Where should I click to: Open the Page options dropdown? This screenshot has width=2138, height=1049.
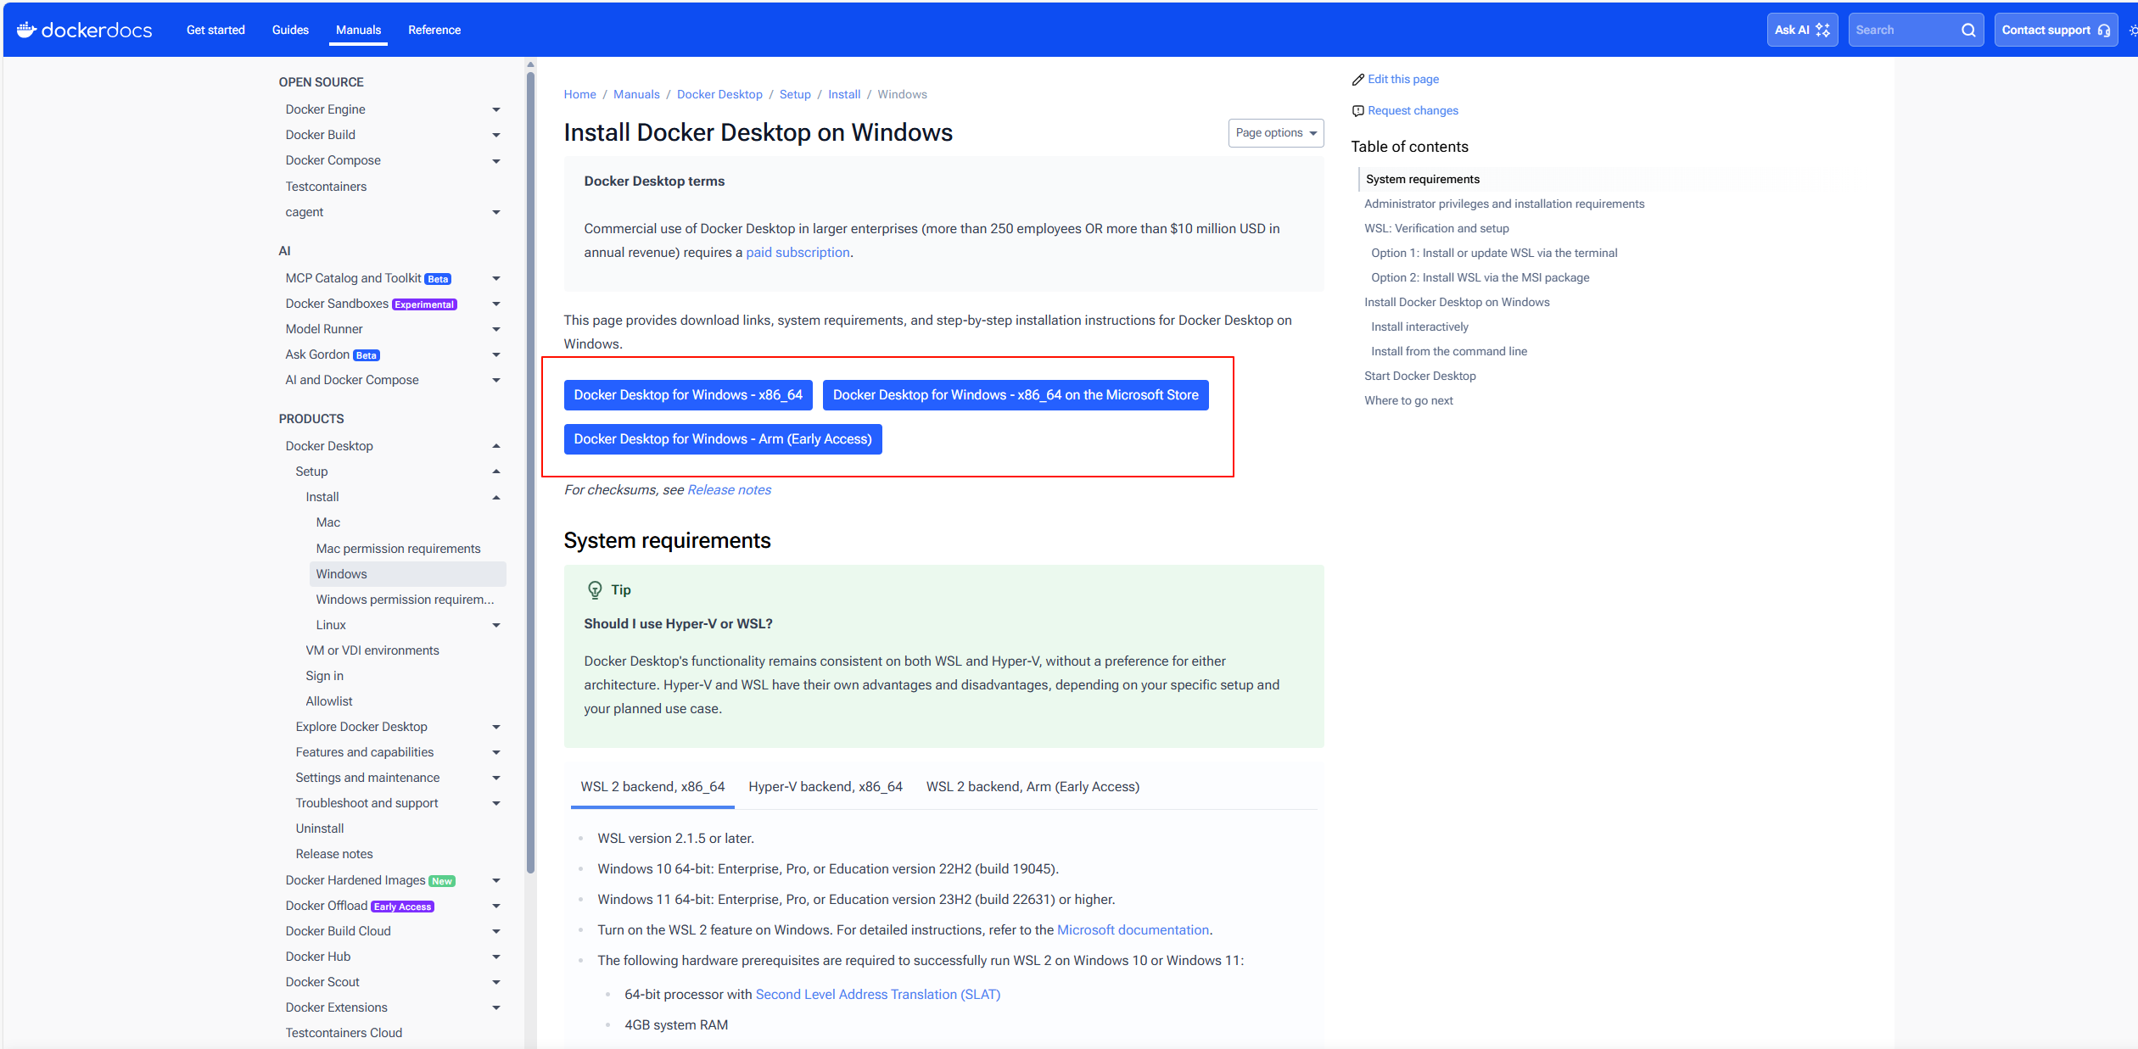(x=1275, y=132)
